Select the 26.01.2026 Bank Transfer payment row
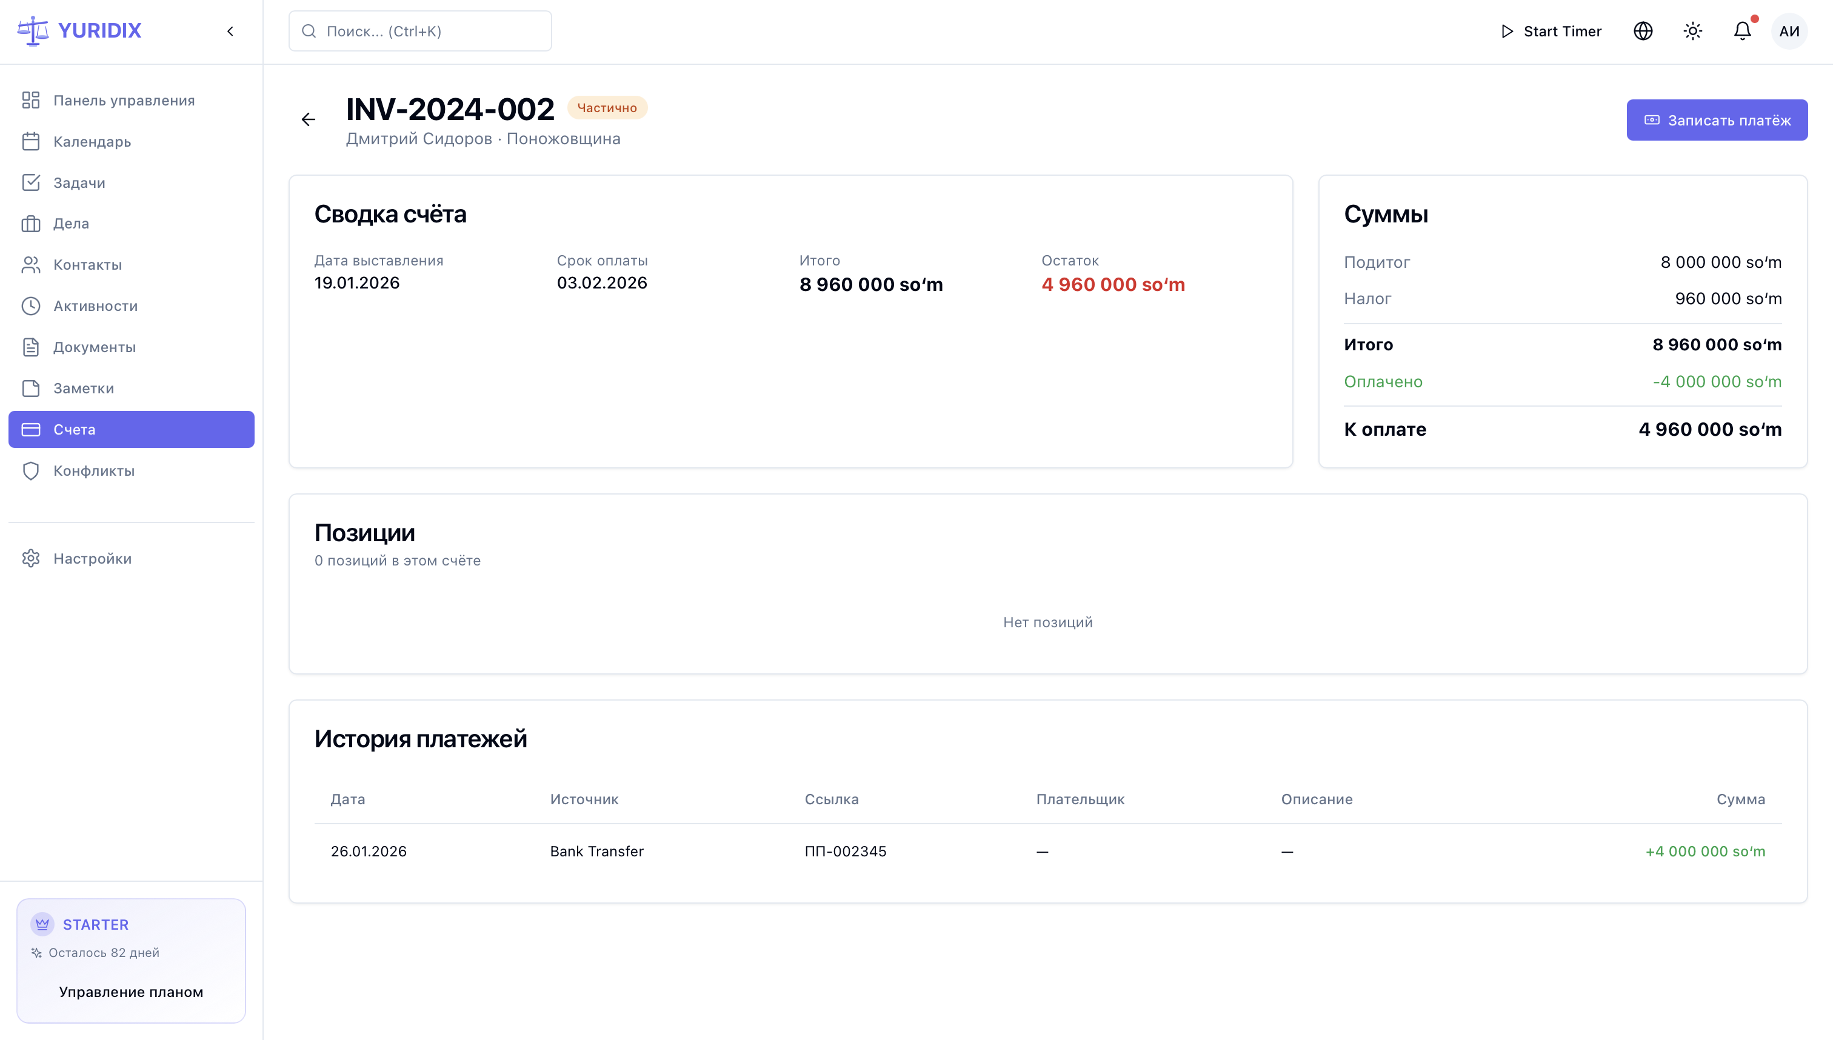Screen dimensions: 1833x1040 1047,852
